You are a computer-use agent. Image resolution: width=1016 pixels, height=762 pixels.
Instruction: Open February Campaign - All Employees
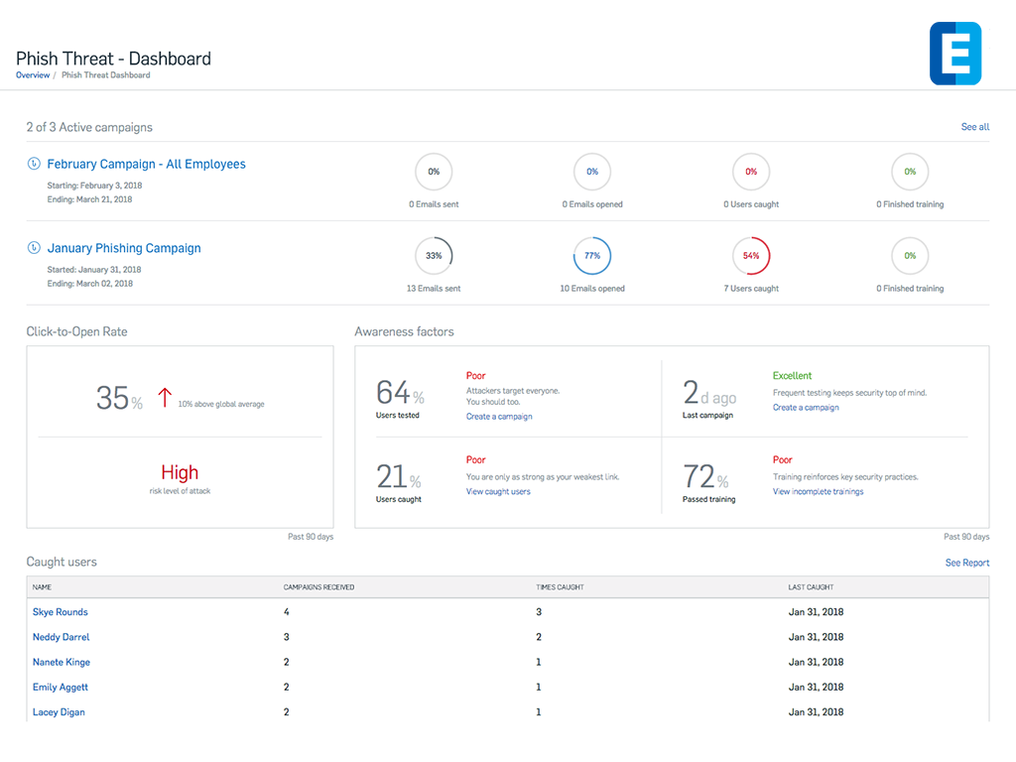tap(146, 164)
